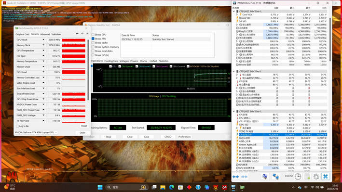The height and width of the screenshot is (192, 342).
Task: Enable Stress CPU checkbox
Action: pos(93,35)
